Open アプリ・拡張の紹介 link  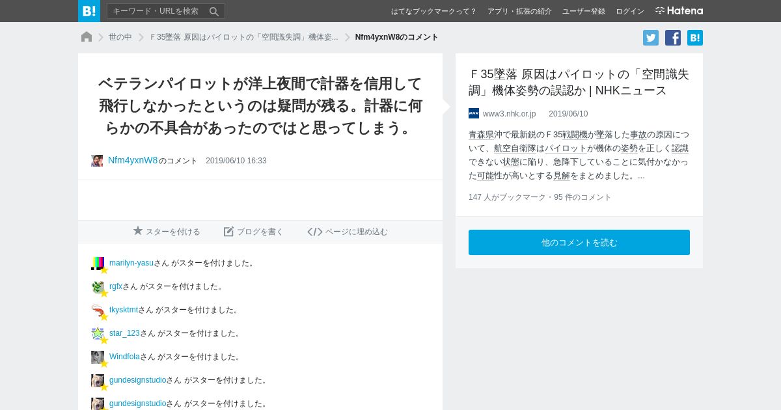pyautogui.click(x=519, y=11)
